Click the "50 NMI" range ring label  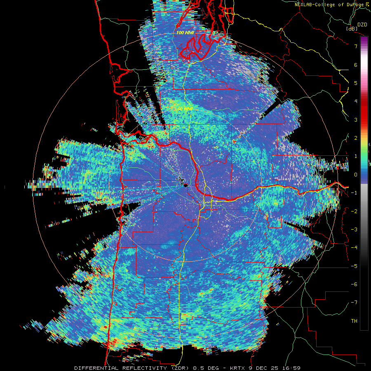[185, 109]
